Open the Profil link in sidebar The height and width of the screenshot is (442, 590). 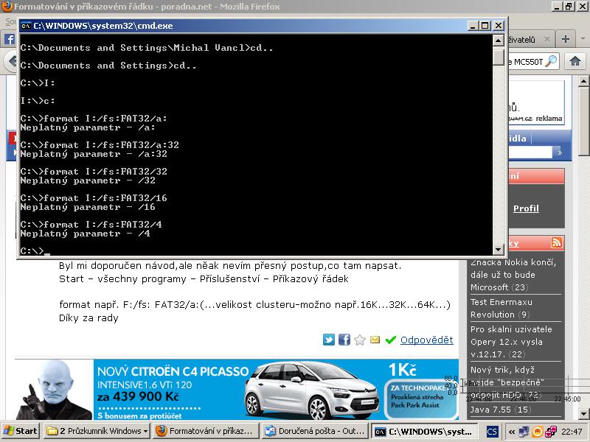(x=526, y=208)
